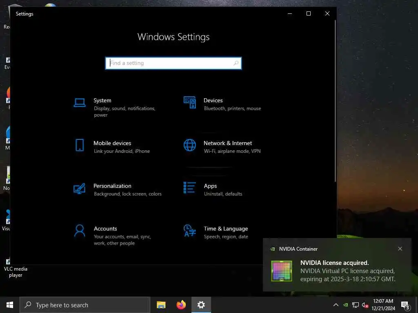The width and height of the screenshot is (418, 313).
Task: Open the Network & Internet category label
Action: (x=228, y=143)
